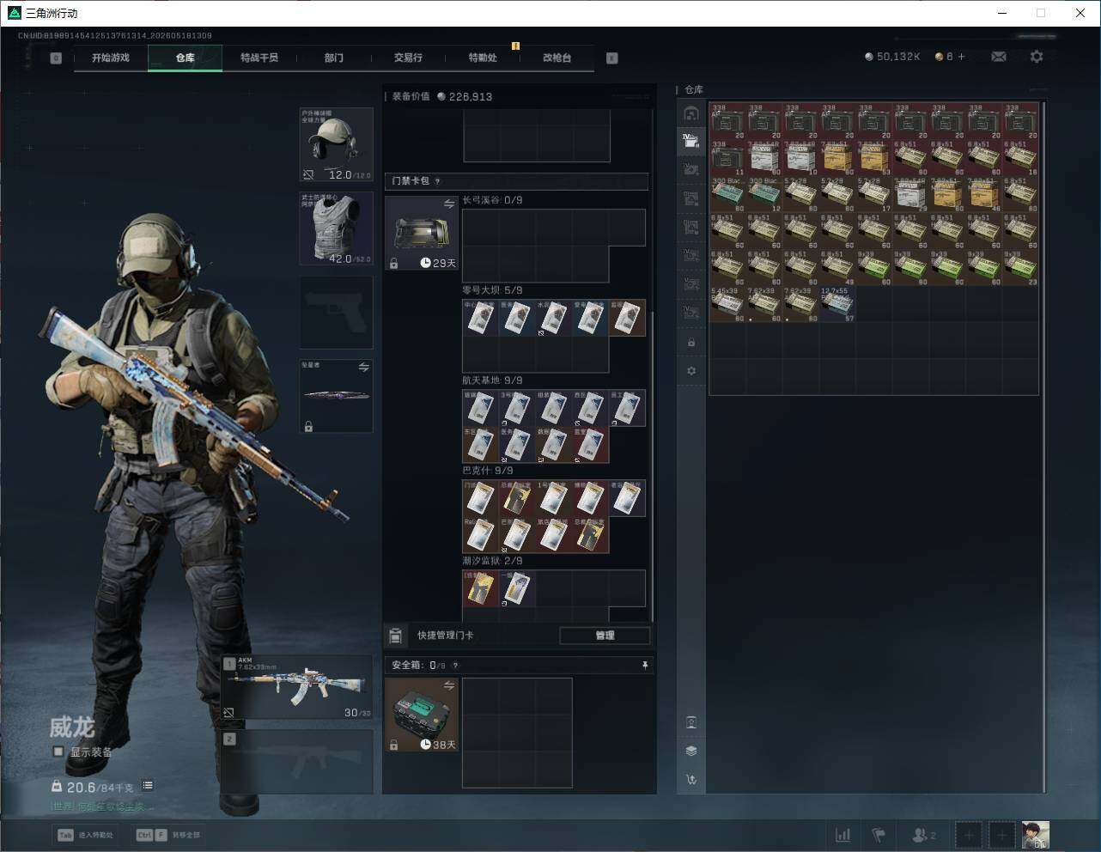Select the secure container item
This screenshot has height=852, width=1101.
click(422, 715)
